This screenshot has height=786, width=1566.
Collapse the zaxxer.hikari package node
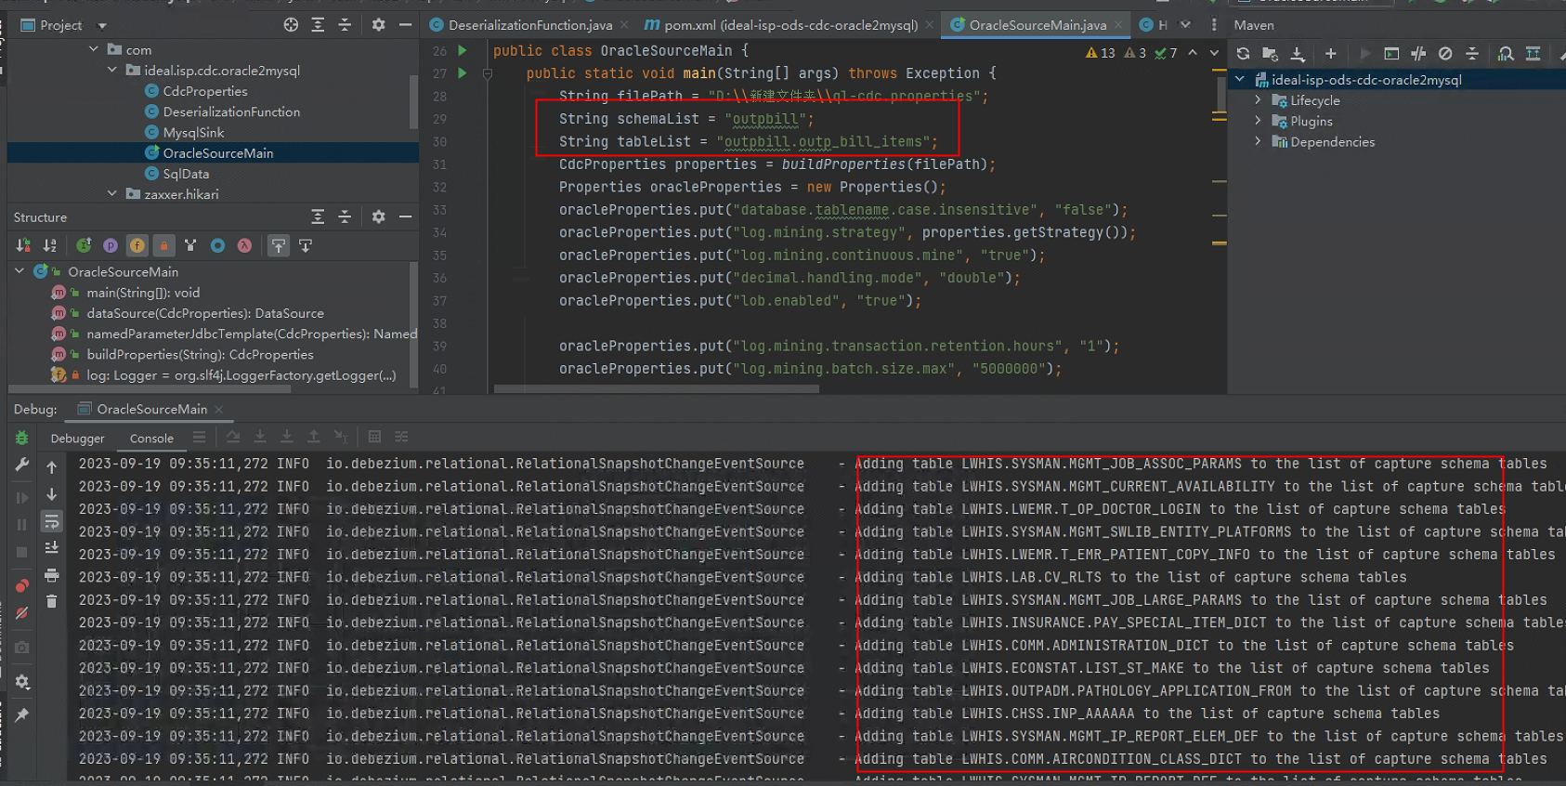point(112,193)
